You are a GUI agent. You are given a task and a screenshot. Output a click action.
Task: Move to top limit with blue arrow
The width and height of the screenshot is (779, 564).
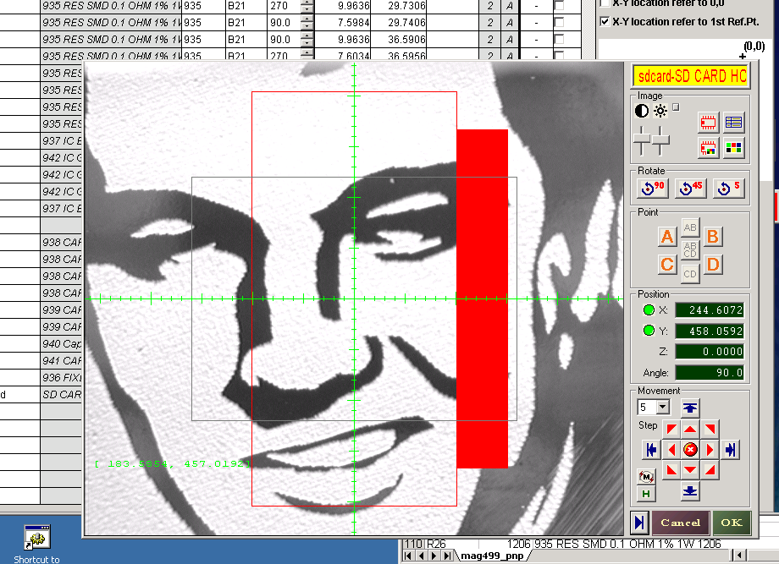[690, 408]
